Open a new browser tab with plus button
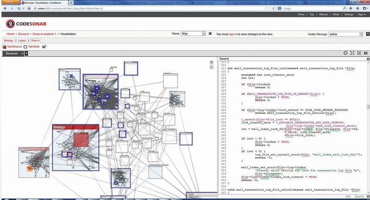The width and height of the screenshot is (370, 200). 71,3
